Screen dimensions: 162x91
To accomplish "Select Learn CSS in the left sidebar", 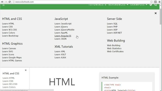I will coord(8,81).
